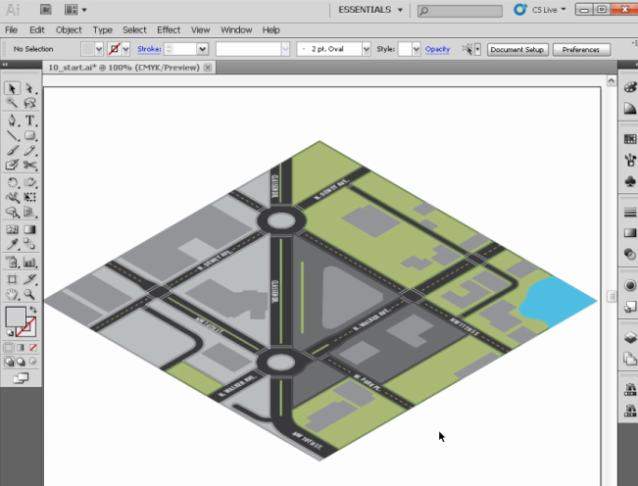Click the search field in the top bar
Image resolution: width=638 pixels, height=486 pixels.
465,11
